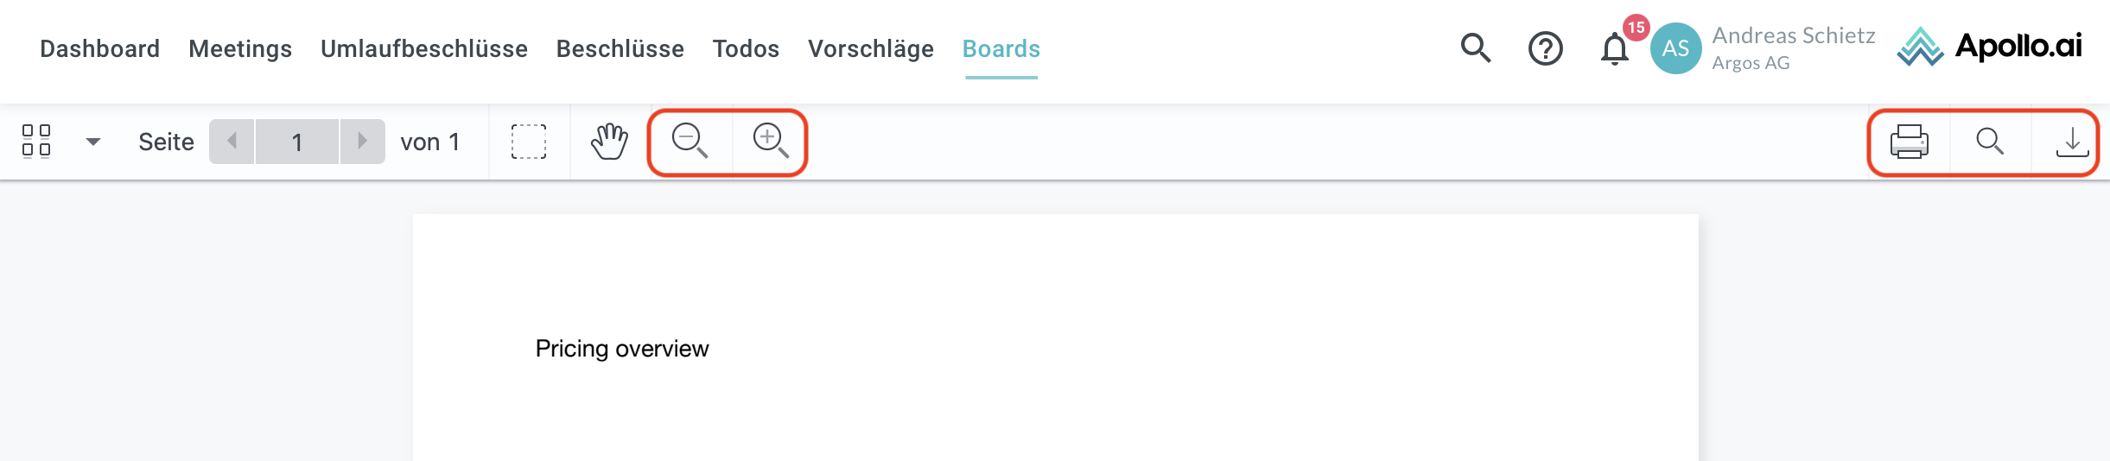Click the zoom in magnifier icon
Viewport: 2110px width, 461px height.
(770, 141)
